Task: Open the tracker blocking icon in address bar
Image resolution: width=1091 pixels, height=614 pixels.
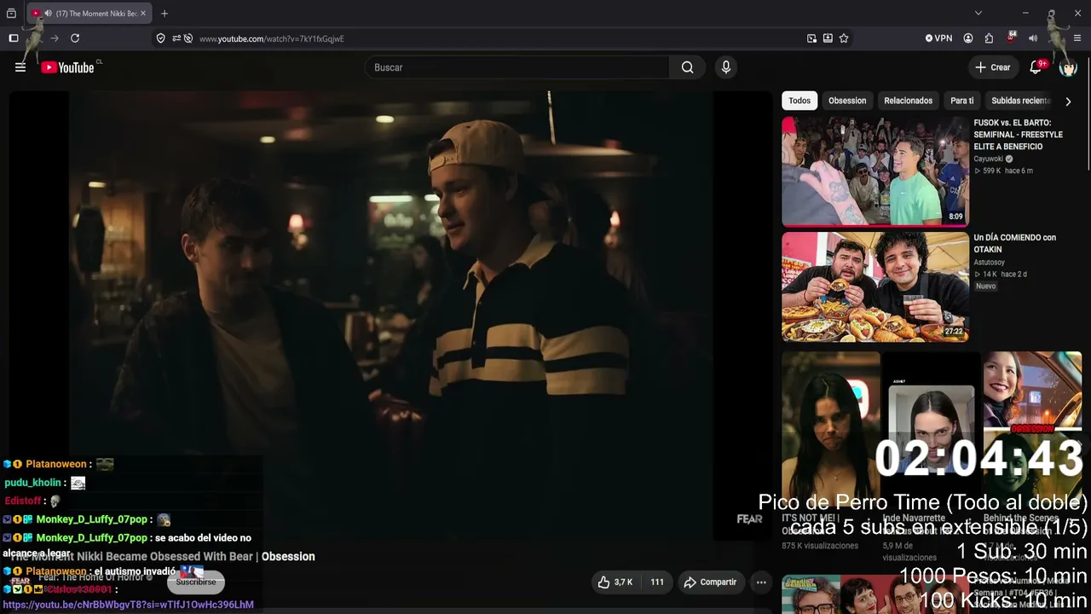Action: (188, 38)
